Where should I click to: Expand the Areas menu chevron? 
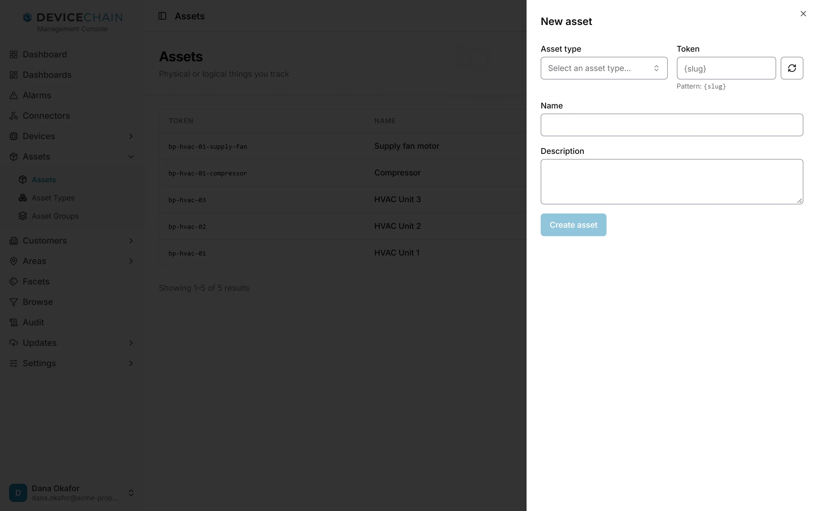(x=131, y=261)
